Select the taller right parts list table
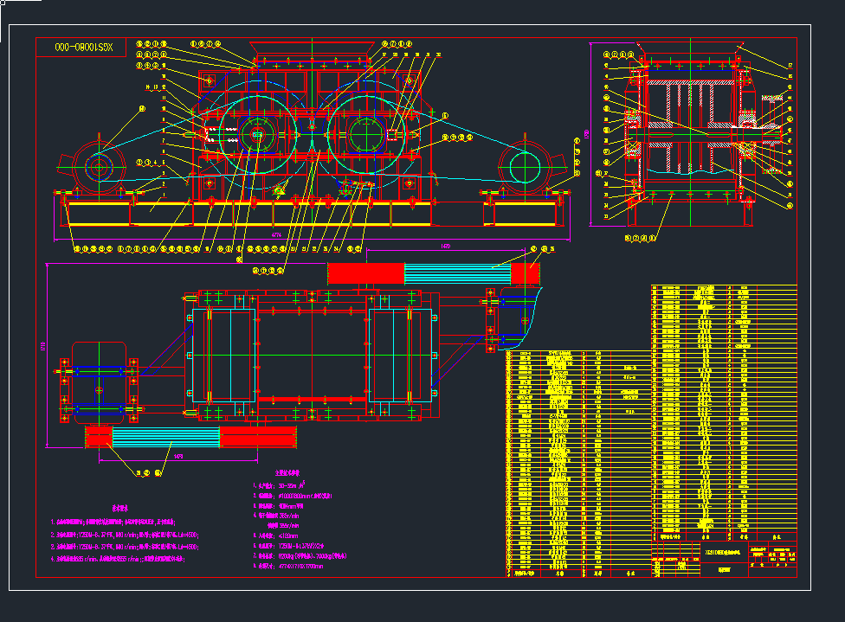This screenshot has width=845, height=622. point(723,411)
